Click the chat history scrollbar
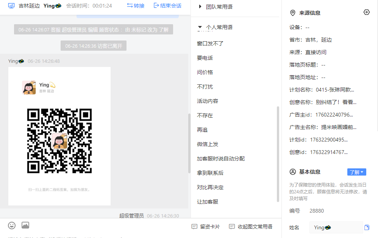378x238 pixels. tap(189, 143)
